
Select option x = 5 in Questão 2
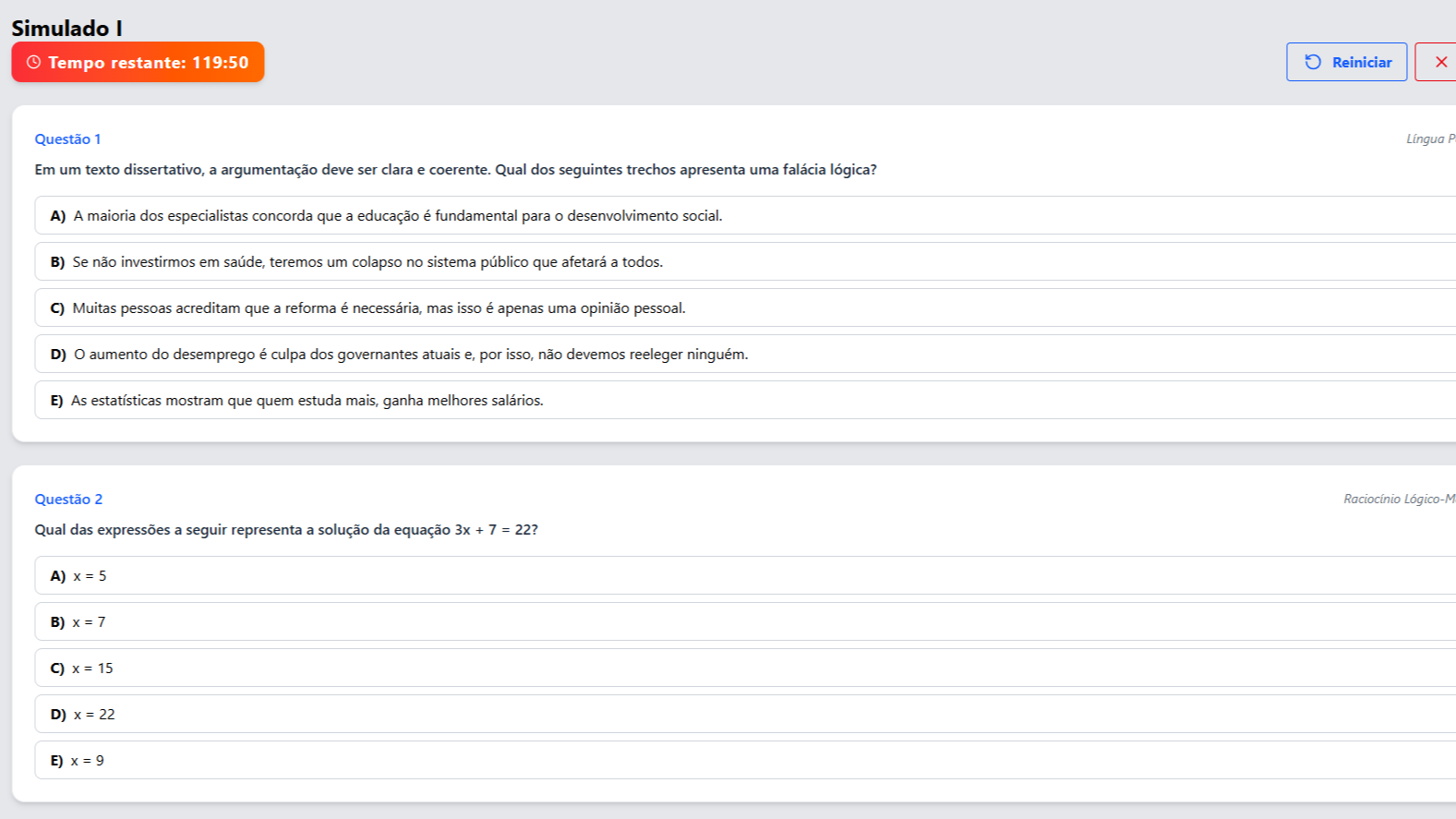(90, 576)
